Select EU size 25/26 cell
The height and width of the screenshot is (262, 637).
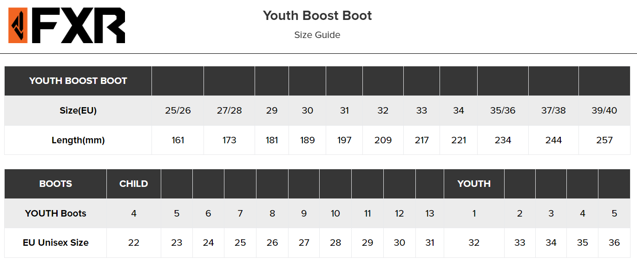pos(178,110)
